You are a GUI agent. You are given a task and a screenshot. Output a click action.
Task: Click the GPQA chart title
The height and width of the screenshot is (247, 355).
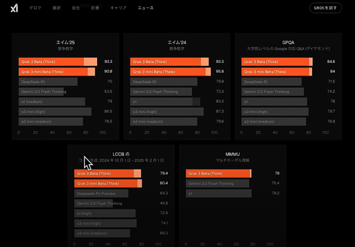[288, 42]
